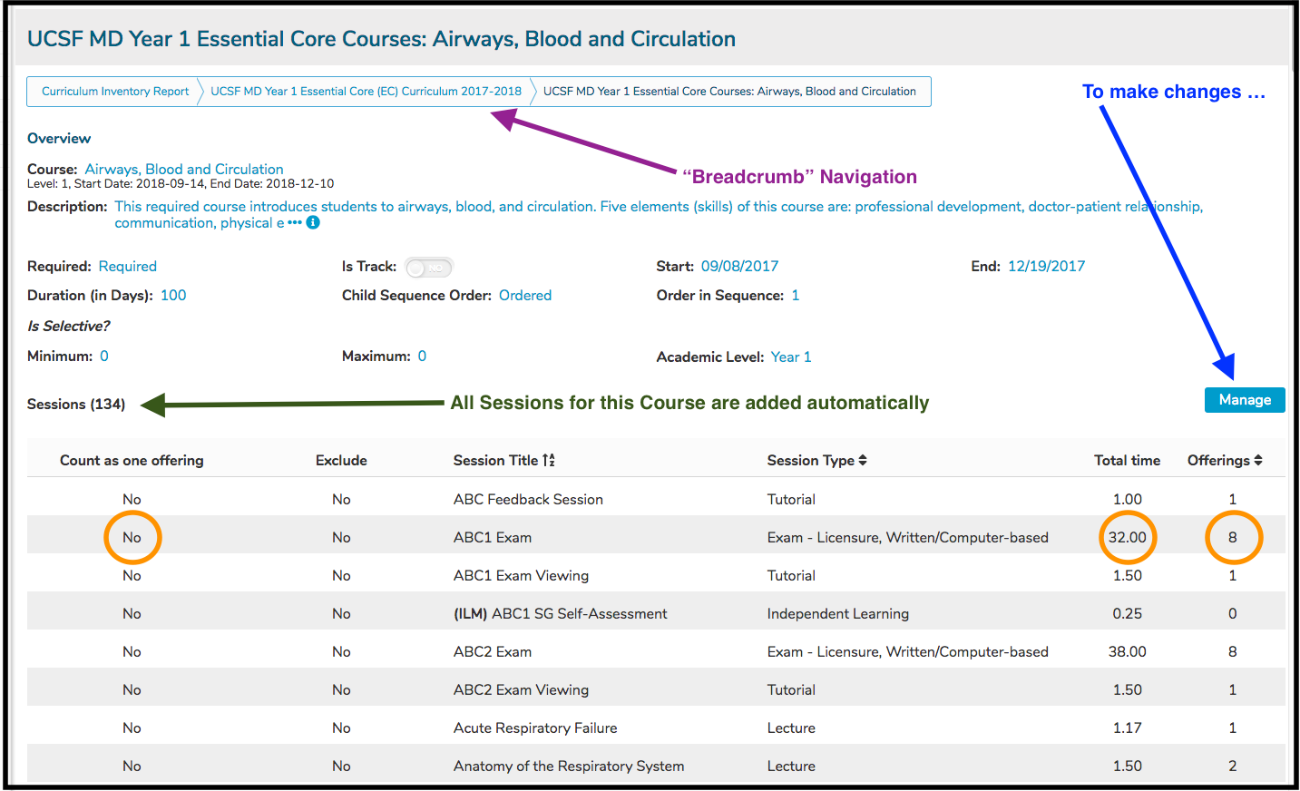1300x791 pixels.
Task: Click the Exclude column header
Action: click(341, 460)
